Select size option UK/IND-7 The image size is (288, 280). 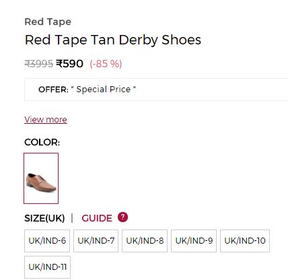pos(96,241)
